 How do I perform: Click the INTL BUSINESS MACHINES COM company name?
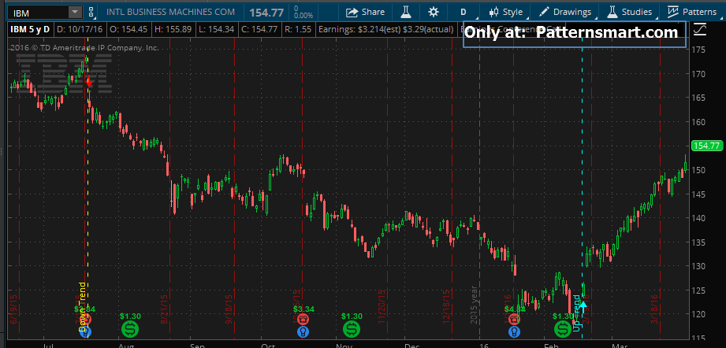(171, 12)
